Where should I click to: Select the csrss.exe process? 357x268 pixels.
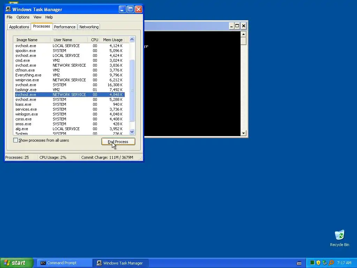(70, 119)
